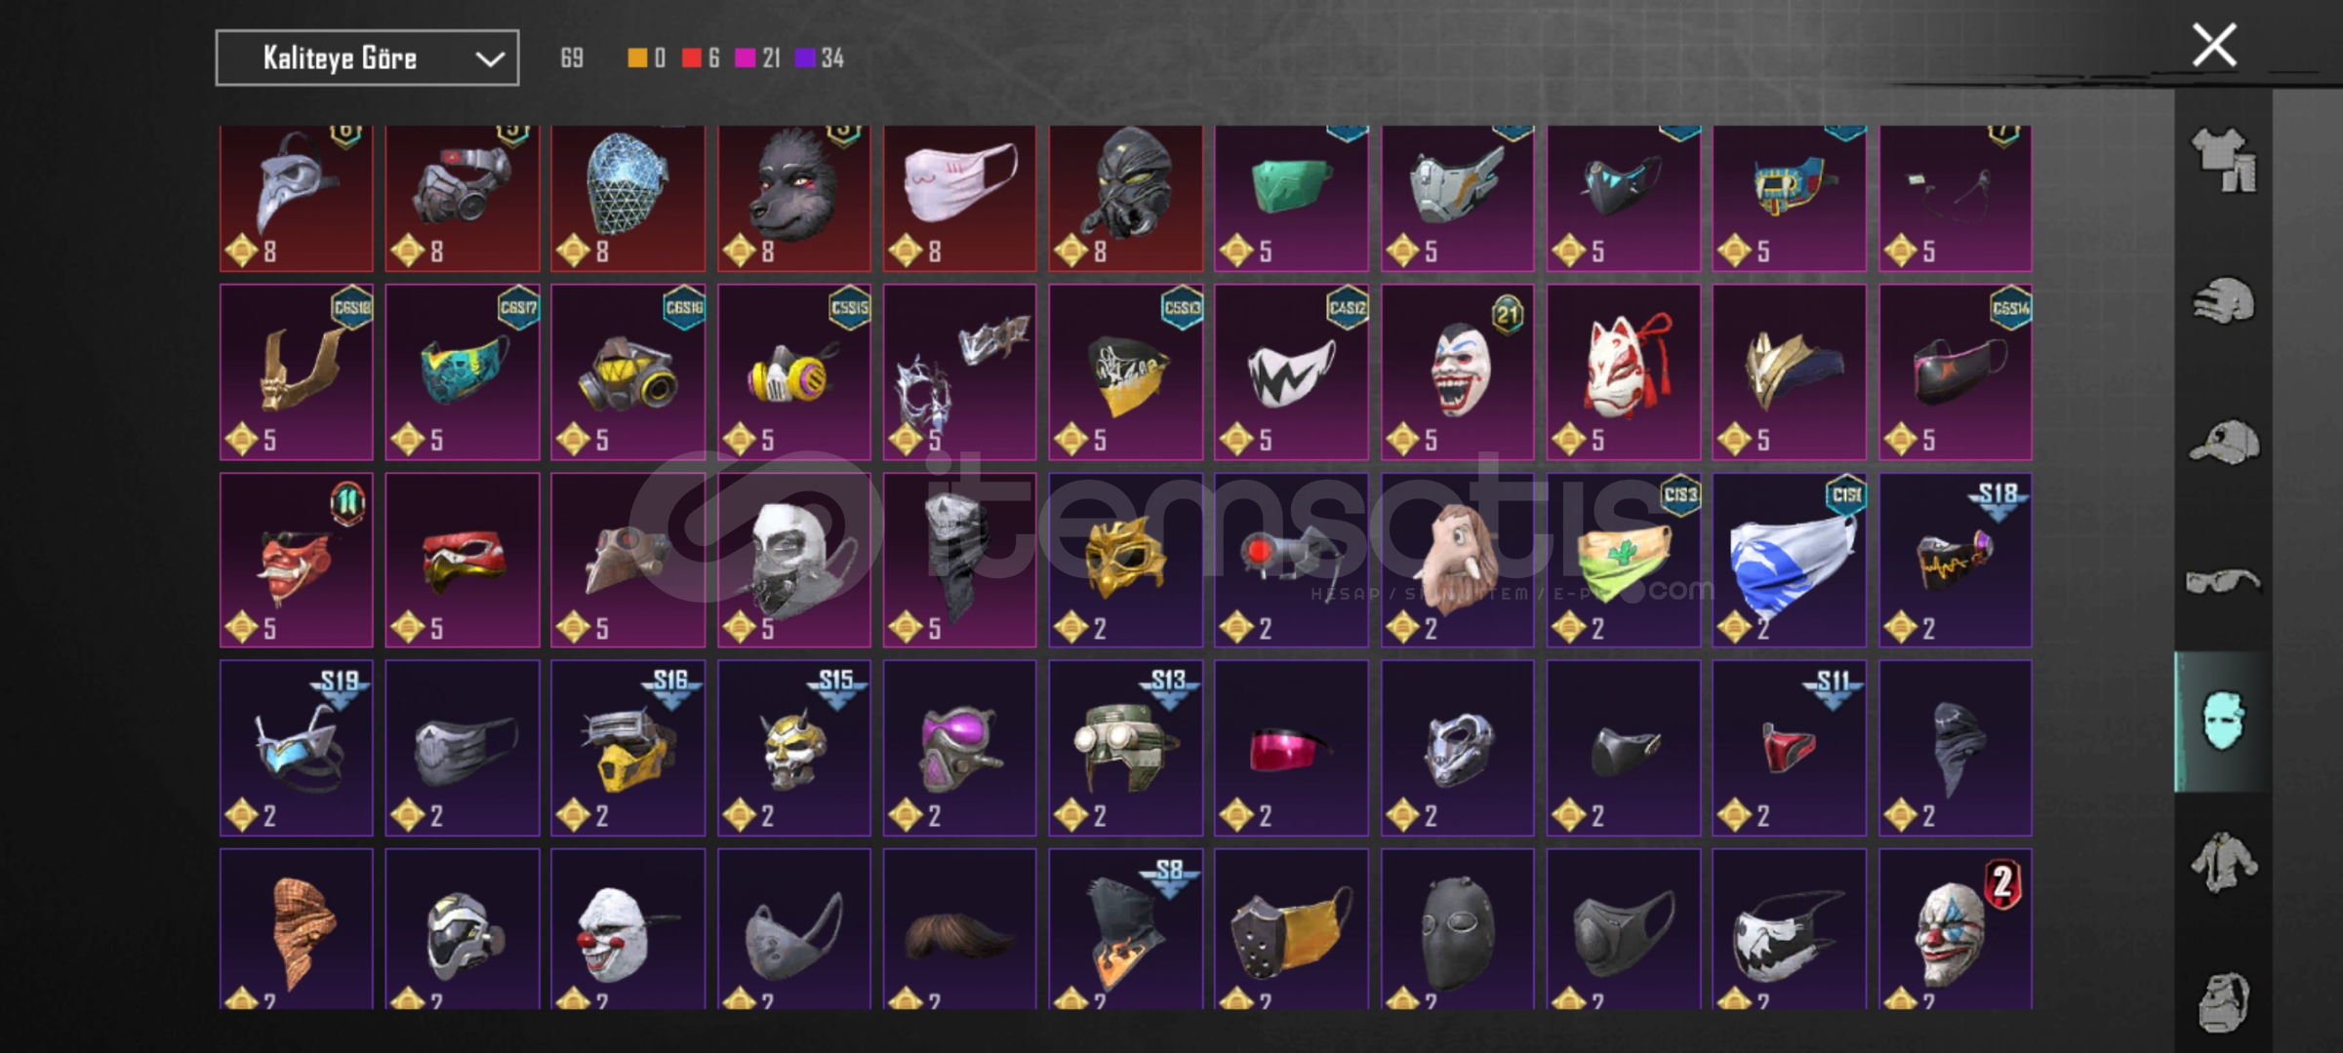Filter by the red quality swatch
Image resolution: width=2343 pixels, height=1053 pixels.
point(692,58)
